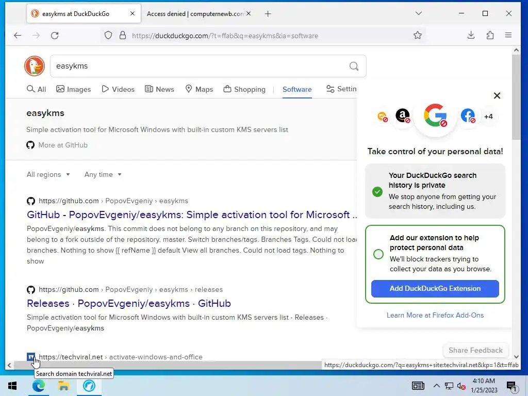Switch to the Images tab
528x396 pixels.
74,89
